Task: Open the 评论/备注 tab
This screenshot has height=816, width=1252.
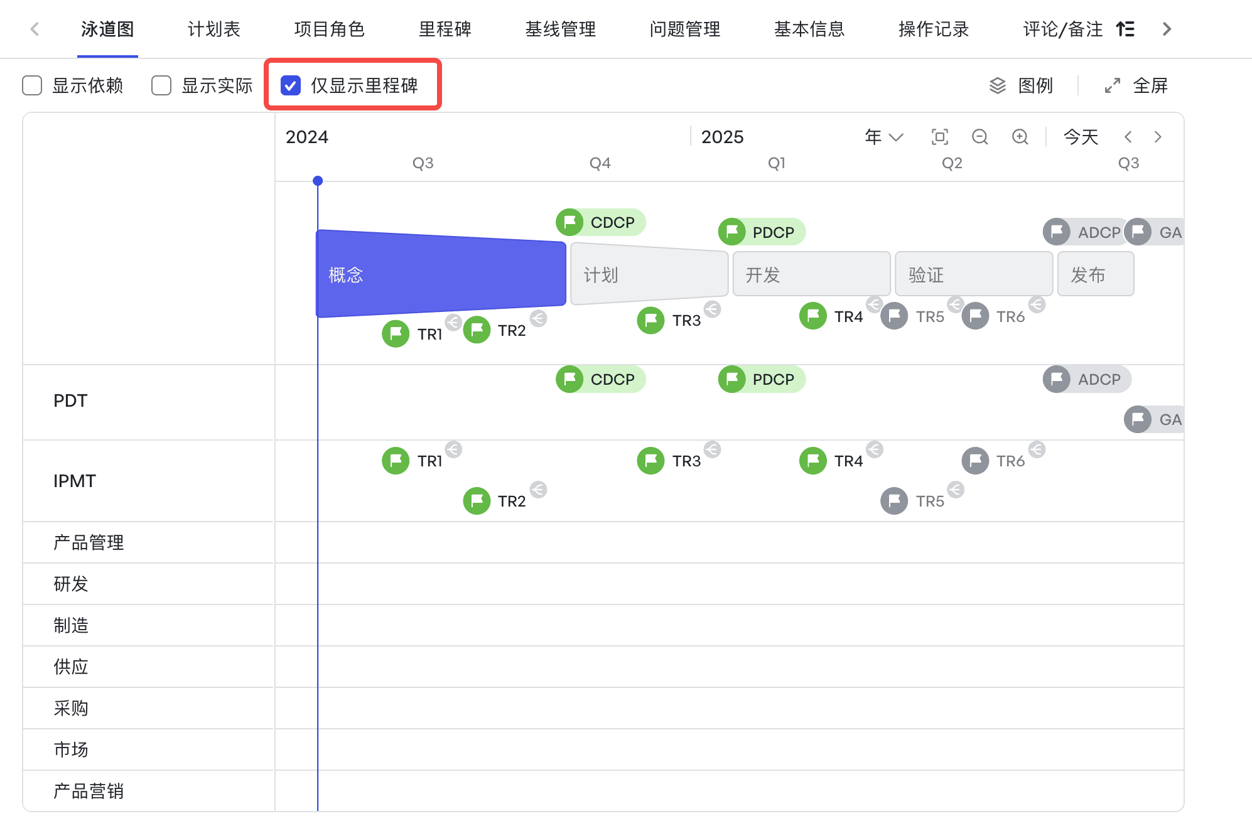Action: (1062, 29)
